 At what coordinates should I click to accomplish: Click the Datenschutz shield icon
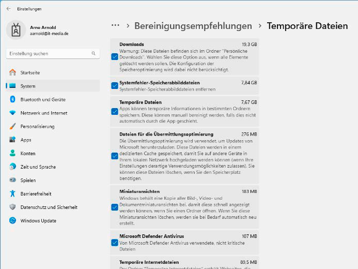[12, 207]
